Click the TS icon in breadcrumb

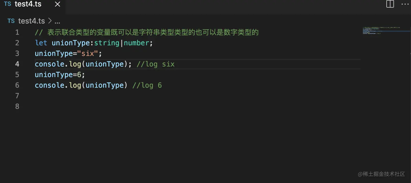(11, 21)
